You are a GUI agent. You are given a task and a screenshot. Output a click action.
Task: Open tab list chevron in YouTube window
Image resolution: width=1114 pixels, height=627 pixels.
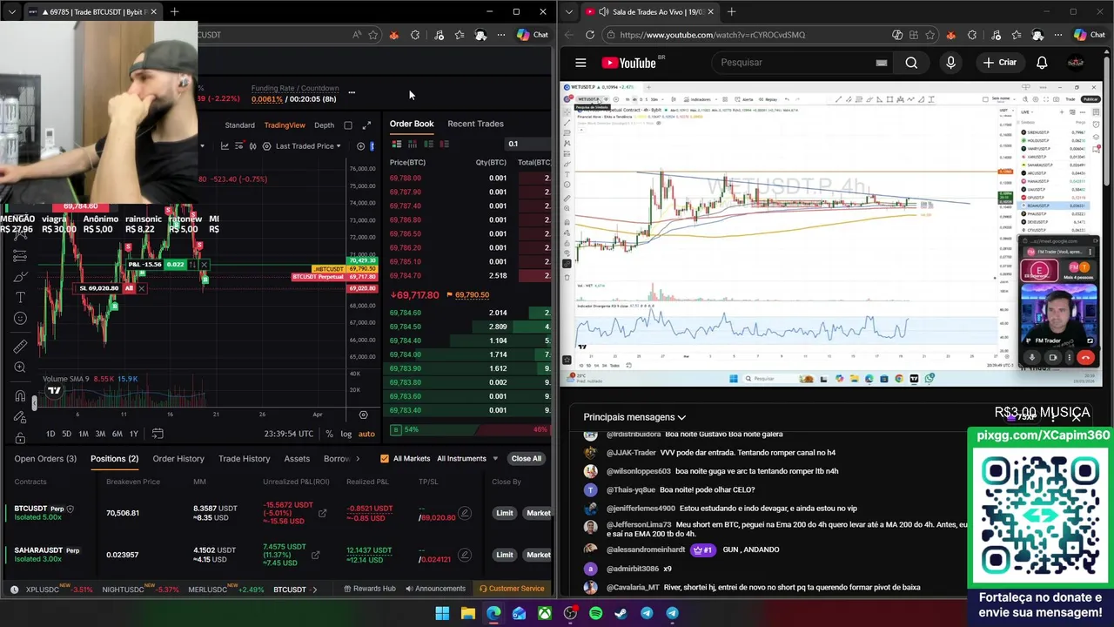click(x=570, y=11)
